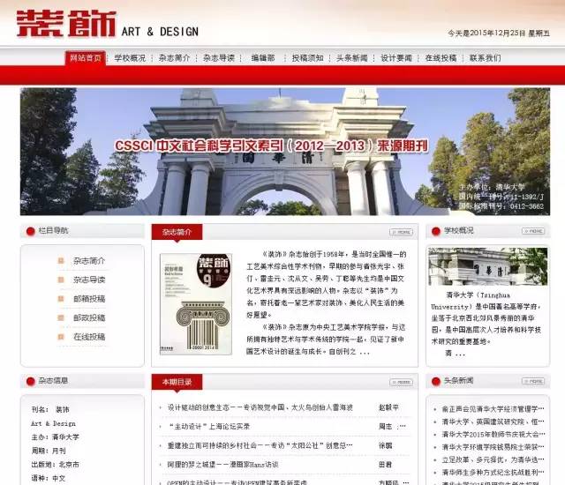The image size is (565, 485).
Task: Open 在线投稿 in the top navigation bar
Action: tap(441, 58)
